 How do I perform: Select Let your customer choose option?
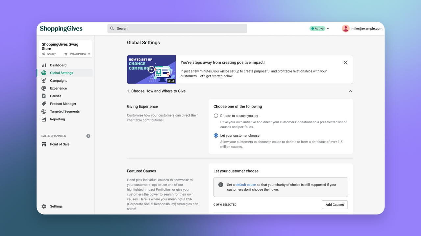(216, 135)
